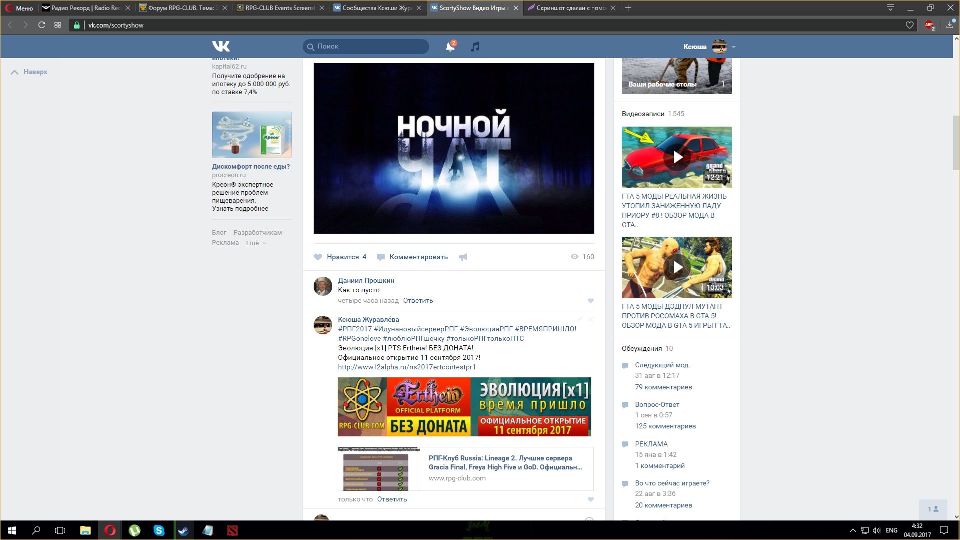Reload the page
The image size is (960, 540).
coord(42,25)
